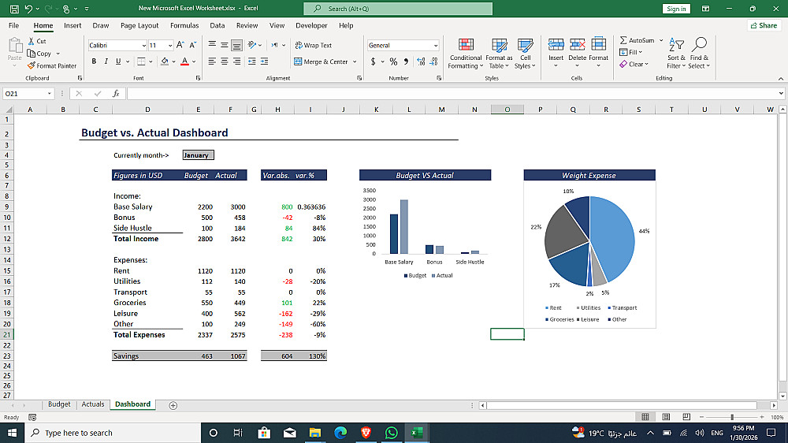Image resolution: width=788 pixels, height=443 pixels.
Task: Click the Copy icon
Action: tap(32, 54)
